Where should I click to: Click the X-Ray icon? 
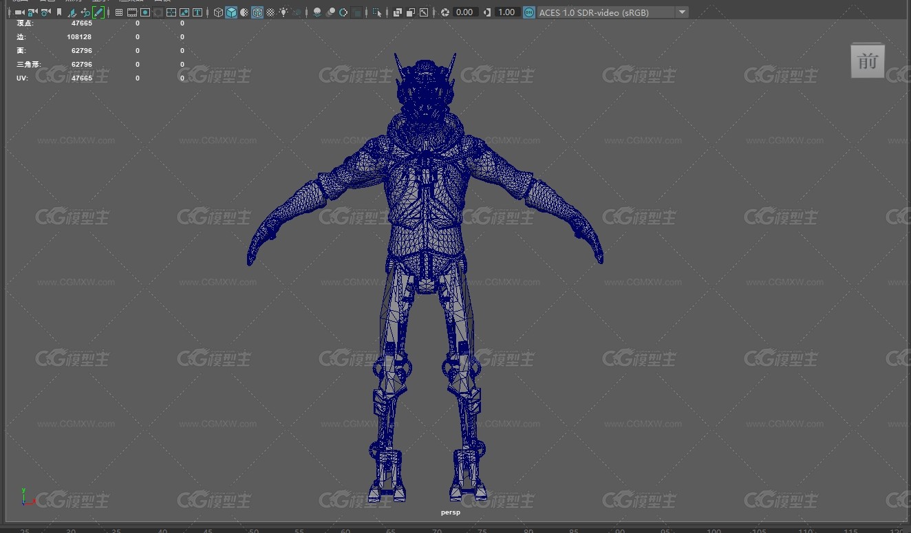398,12
